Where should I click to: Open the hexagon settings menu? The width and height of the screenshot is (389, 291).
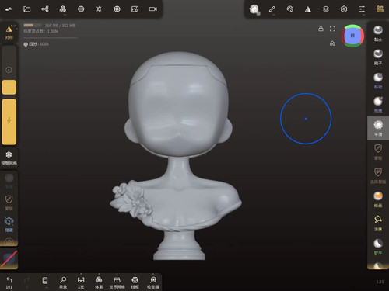(x=344, y=9)
